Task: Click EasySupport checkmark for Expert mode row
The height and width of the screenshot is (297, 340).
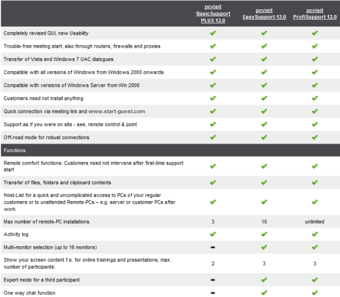Action: 264,280
